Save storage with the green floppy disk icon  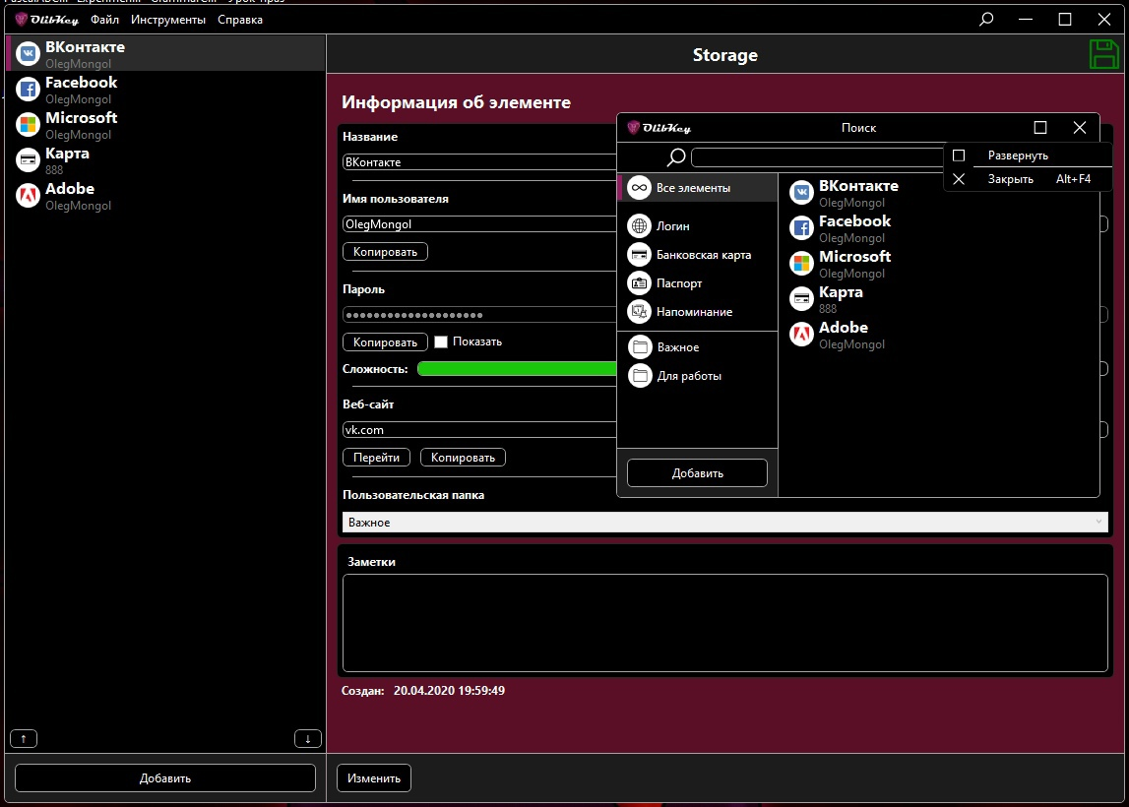1103,55
